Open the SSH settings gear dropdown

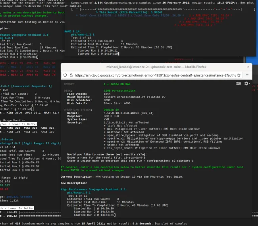[x=247, y=84]
